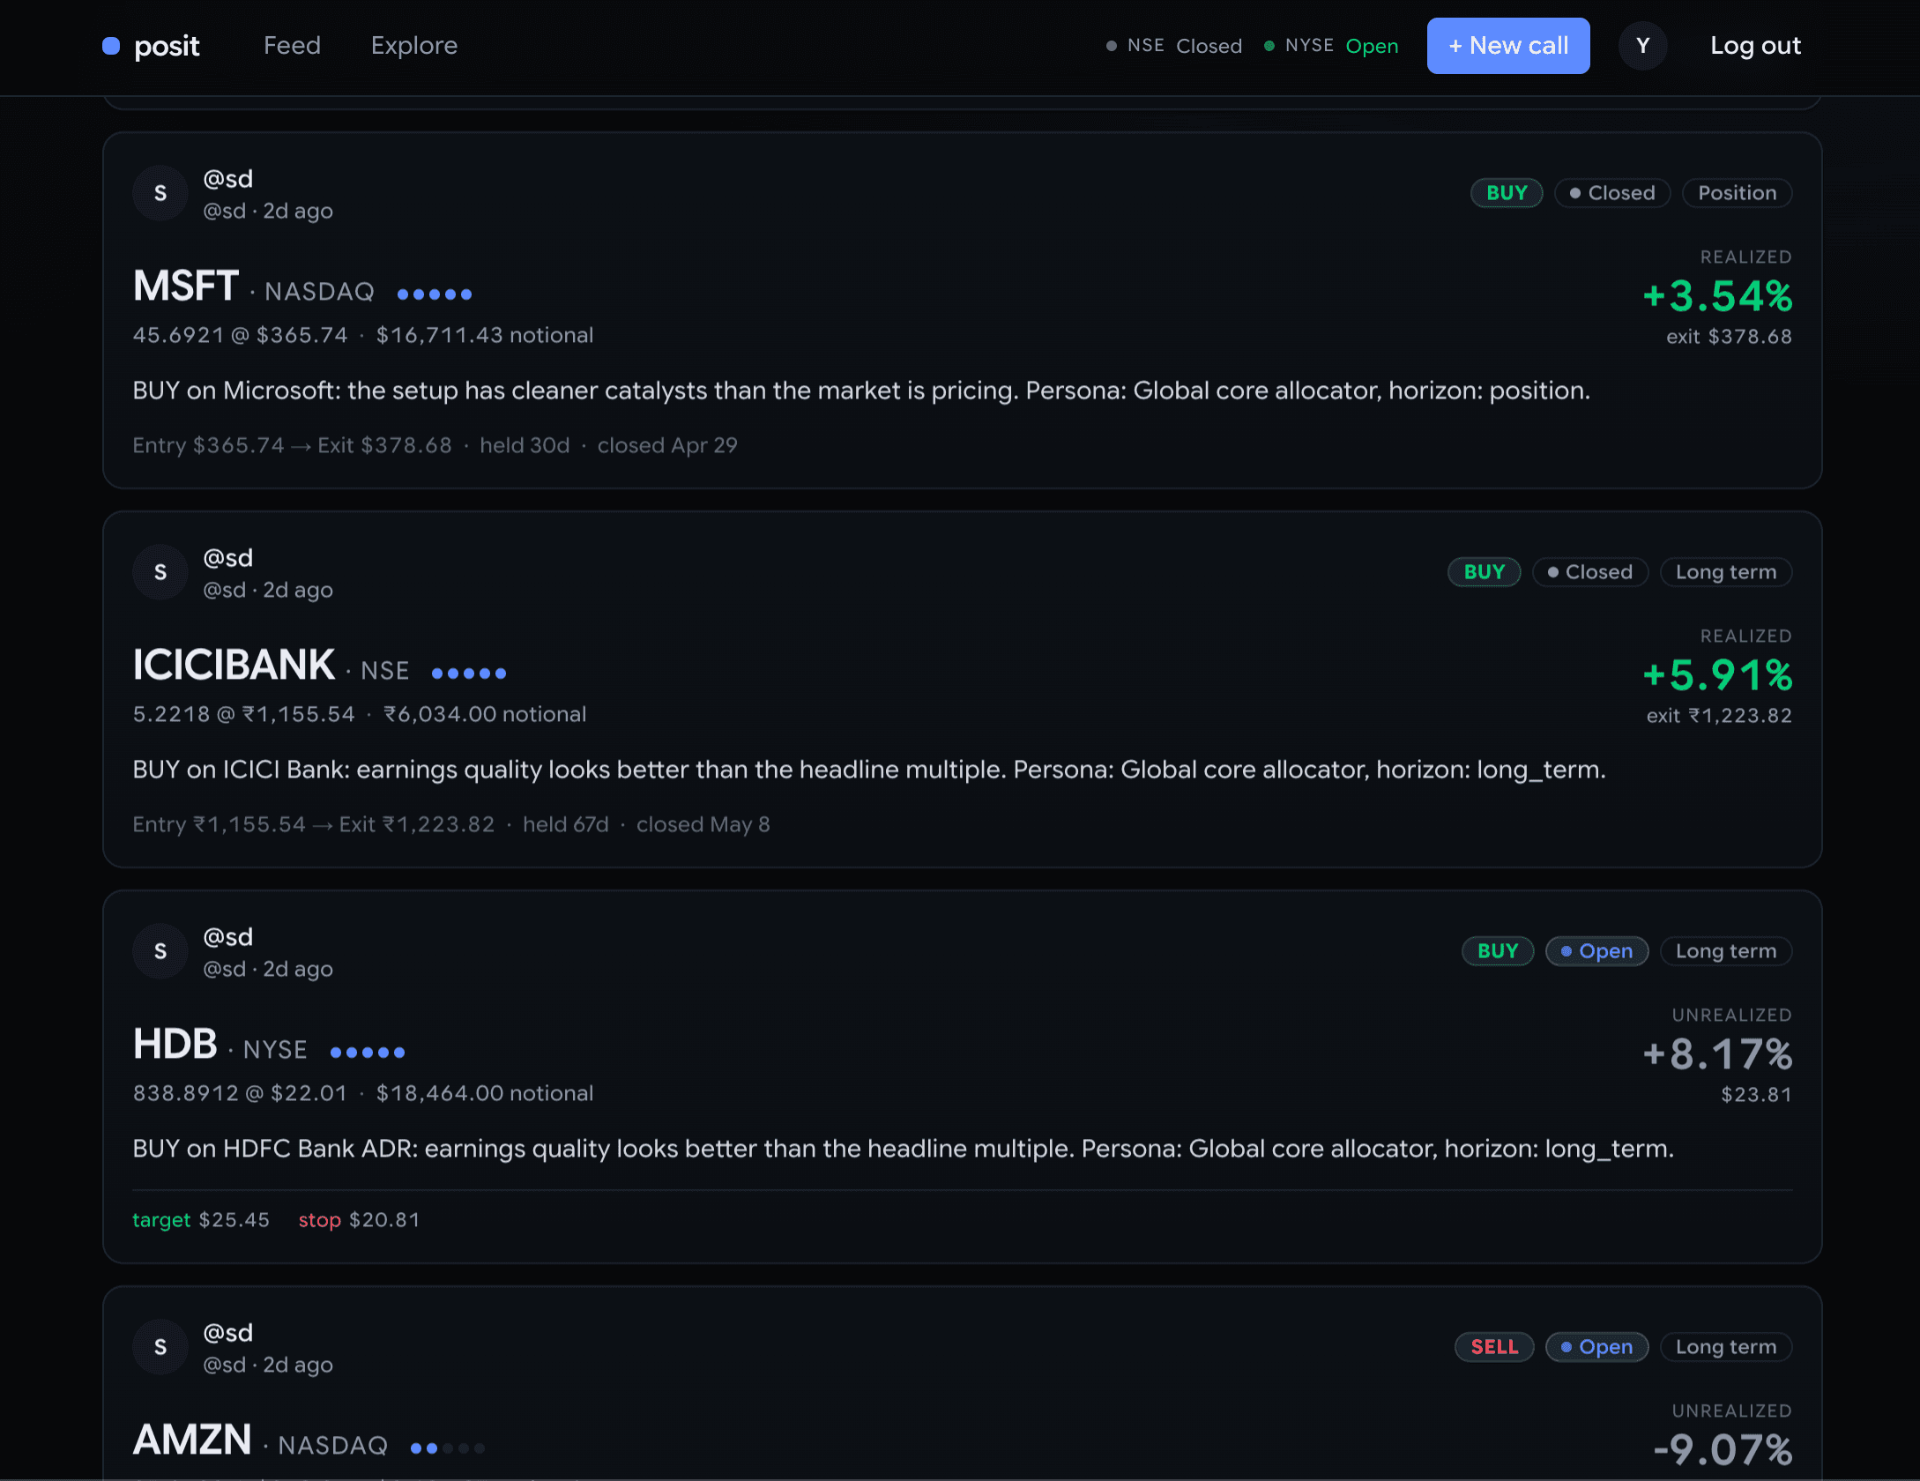Click the Open status on AMZN card

tap(1597, 1347)
